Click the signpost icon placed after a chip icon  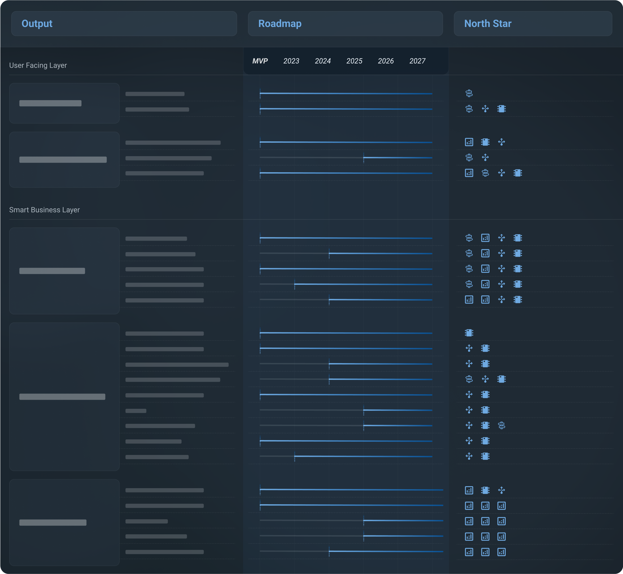pyautogui.click(x=501, y=425)
